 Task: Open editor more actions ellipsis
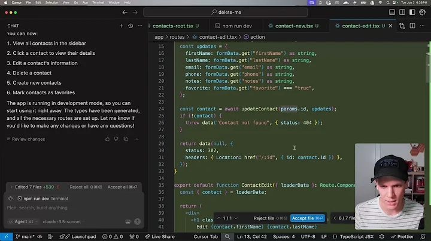pyautogui.click(x=423, y=26)
